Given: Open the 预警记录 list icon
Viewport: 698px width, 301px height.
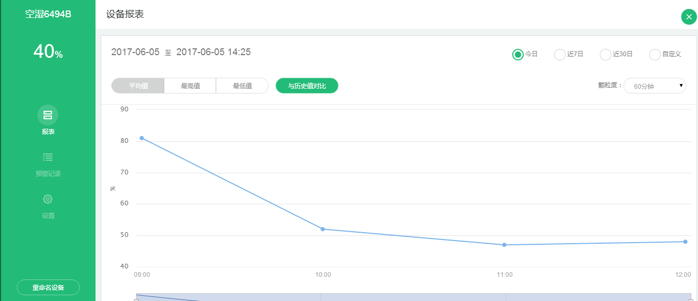Looking at the screenshot, I should click(48, 157).
